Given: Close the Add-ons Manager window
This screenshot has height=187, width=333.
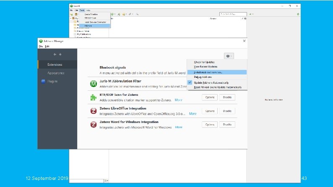Looking at the screenshot, I should tap(244, 41).
